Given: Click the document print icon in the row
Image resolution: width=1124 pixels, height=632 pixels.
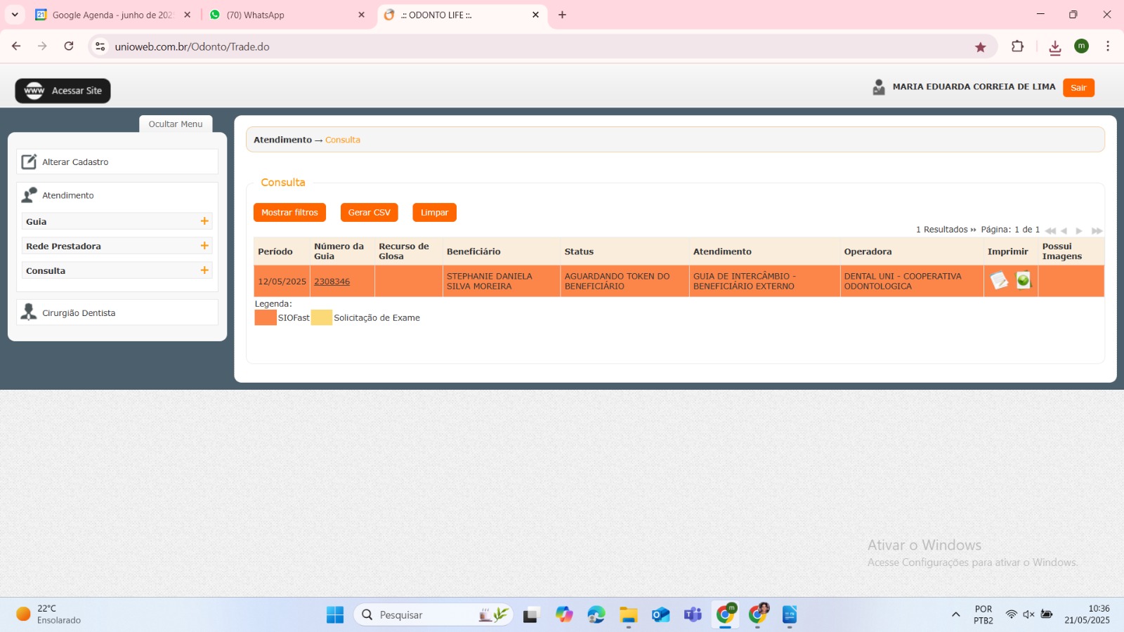Looking at the screenshot, I should (x=999, y=281).
